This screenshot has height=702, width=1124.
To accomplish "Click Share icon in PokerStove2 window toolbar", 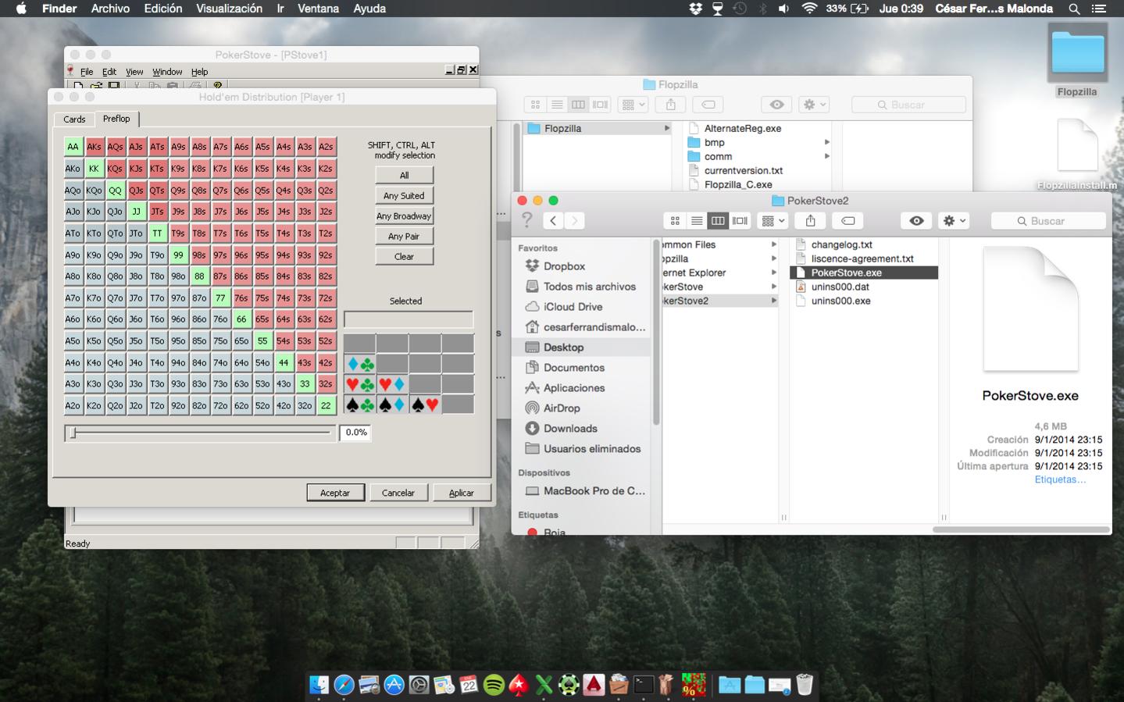I will 810,221.
